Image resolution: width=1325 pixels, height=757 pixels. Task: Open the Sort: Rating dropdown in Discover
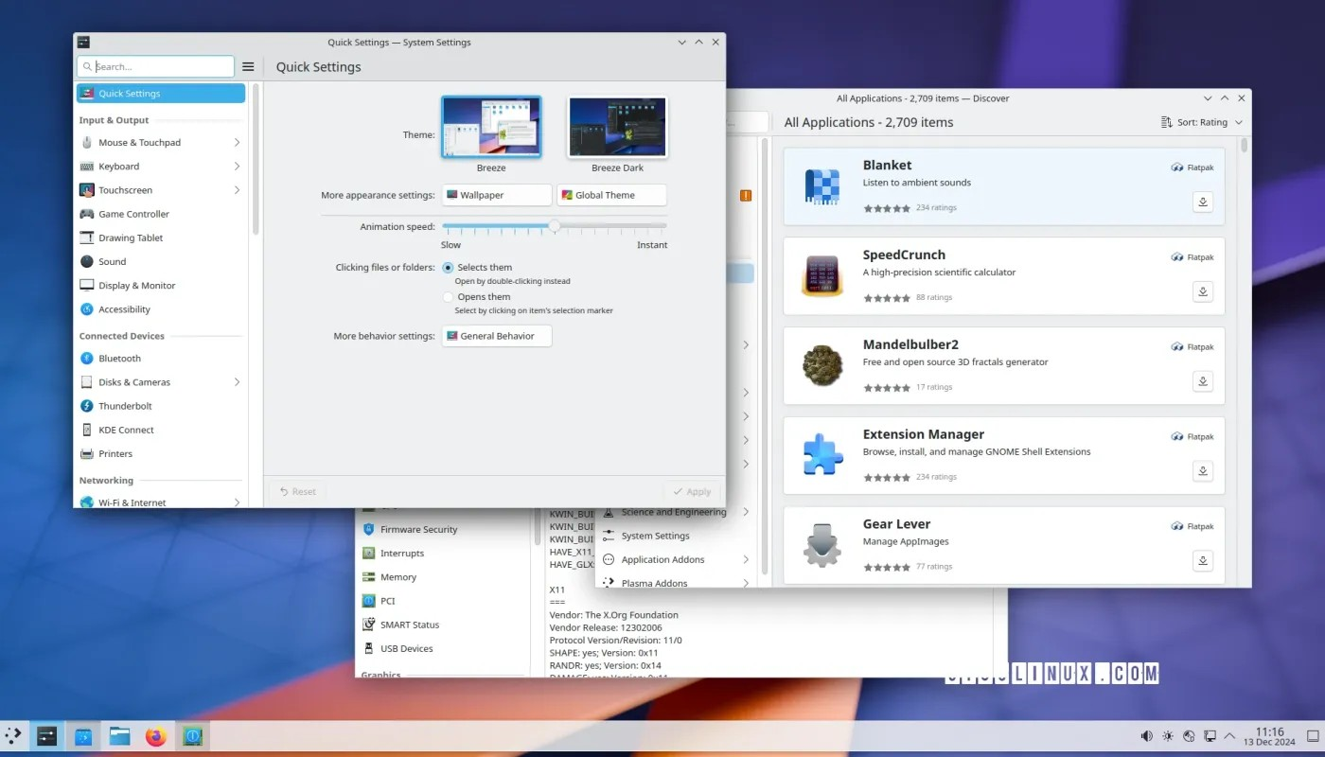1200,121
